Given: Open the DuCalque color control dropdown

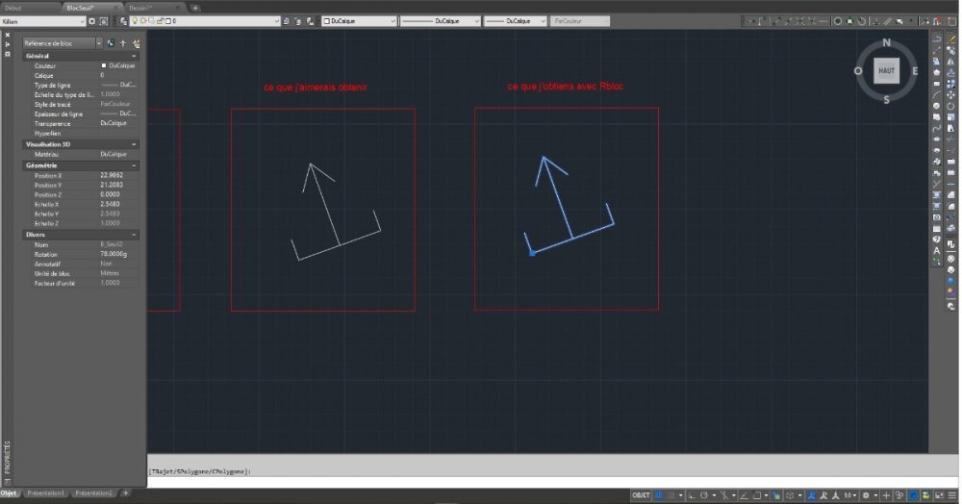Looking at the screenshot, I should pyautogui.click(x=360, y=21).
